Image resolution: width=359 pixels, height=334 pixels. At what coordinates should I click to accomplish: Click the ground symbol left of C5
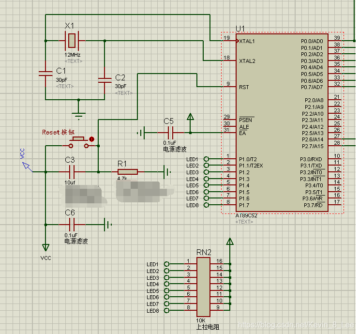(141, 133)
